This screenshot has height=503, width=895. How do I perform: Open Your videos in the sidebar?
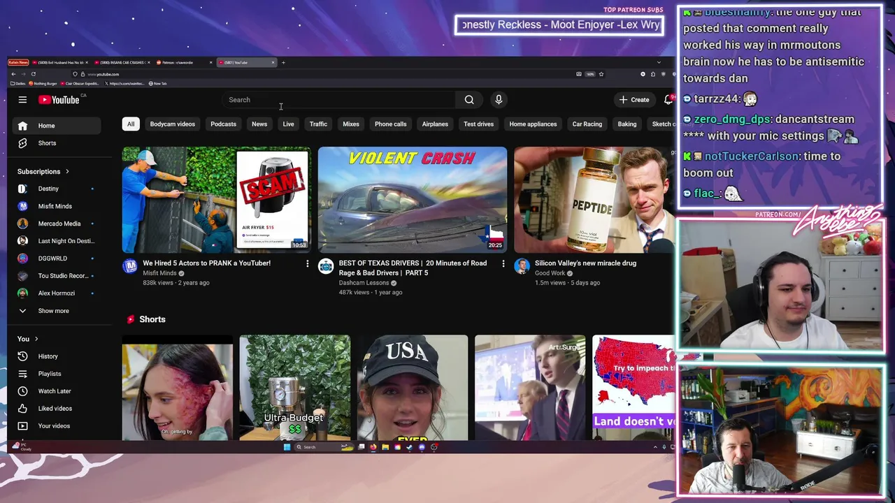point(57,426)
